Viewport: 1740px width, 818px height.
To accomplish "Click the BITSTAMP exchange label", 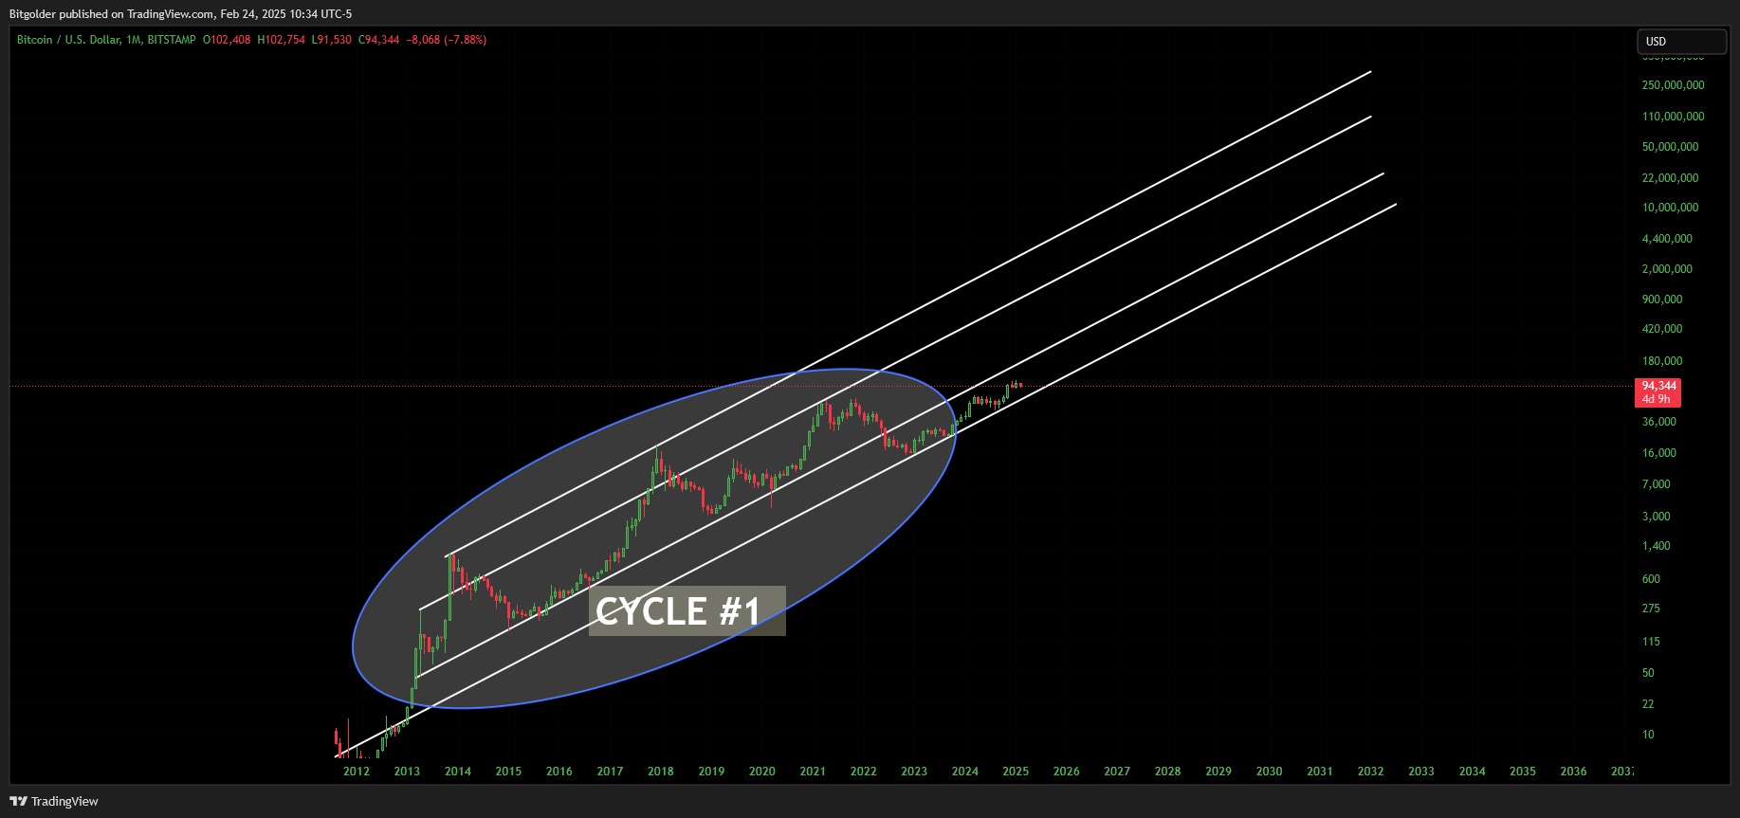I will [172, 40].
